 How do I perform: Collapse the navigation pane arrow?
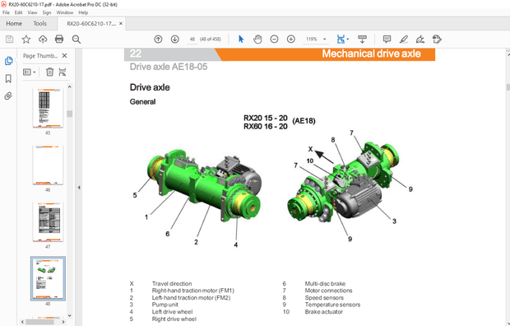point(79,188)
